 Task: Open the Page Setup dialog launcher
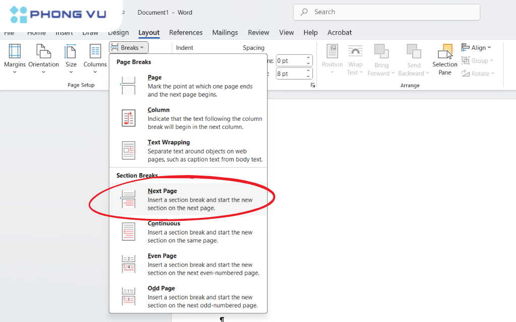(313, 86)
